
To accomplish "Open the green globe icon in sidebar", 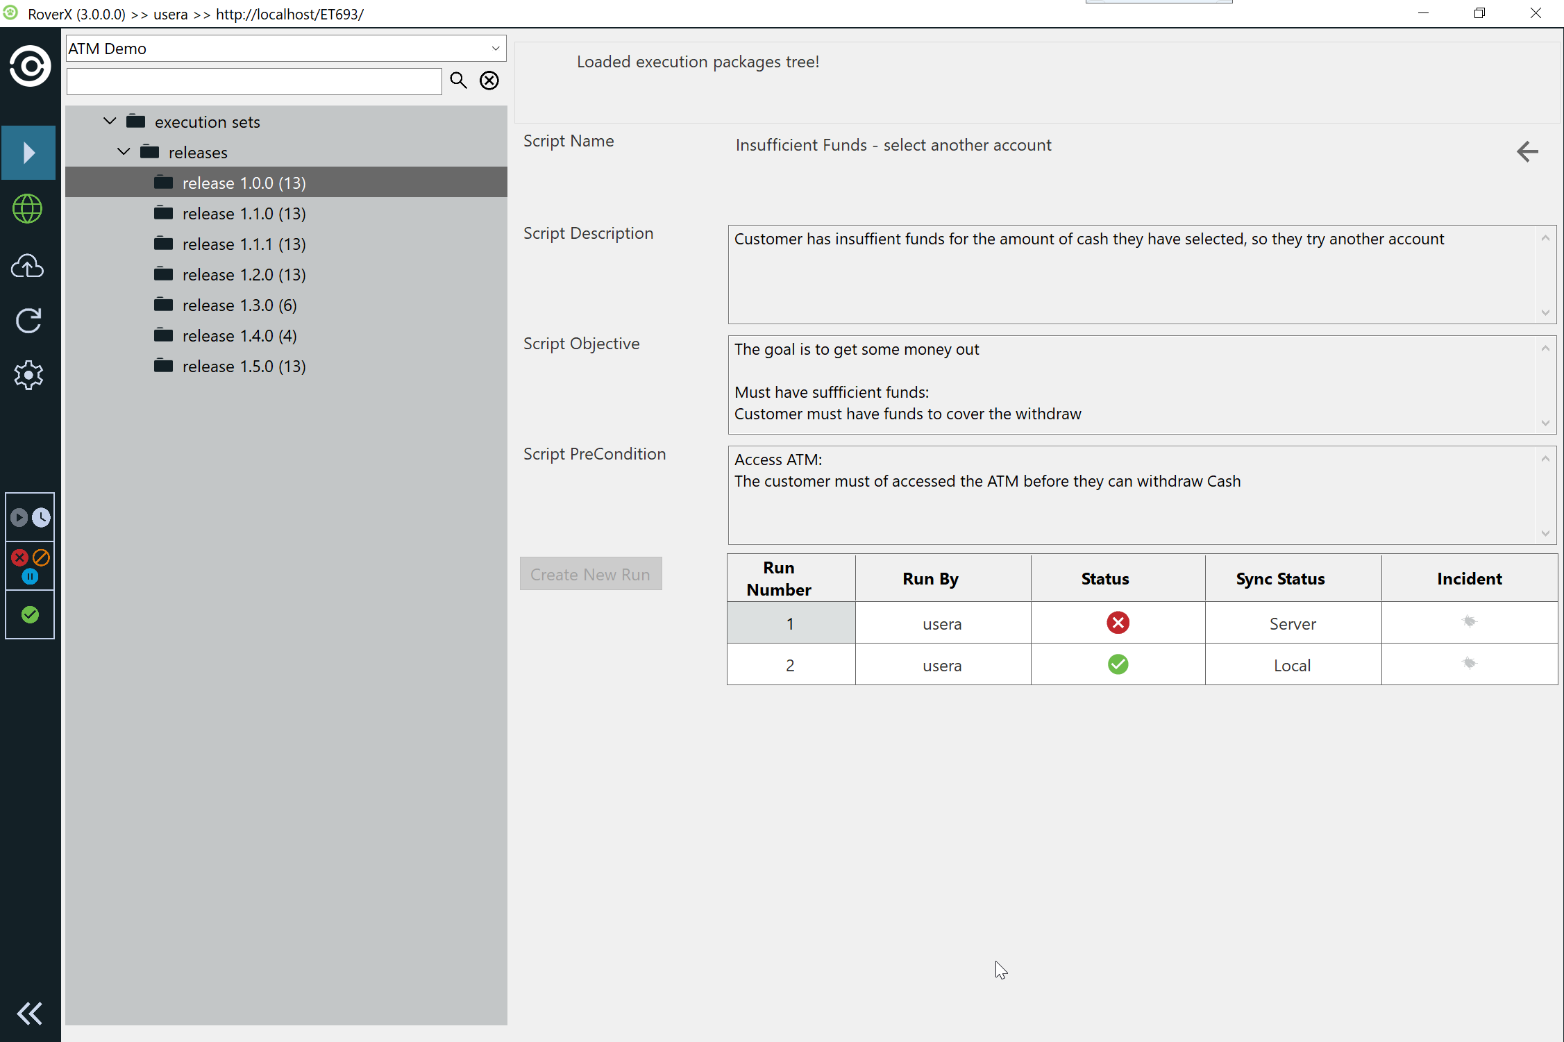I will (28, 209).
